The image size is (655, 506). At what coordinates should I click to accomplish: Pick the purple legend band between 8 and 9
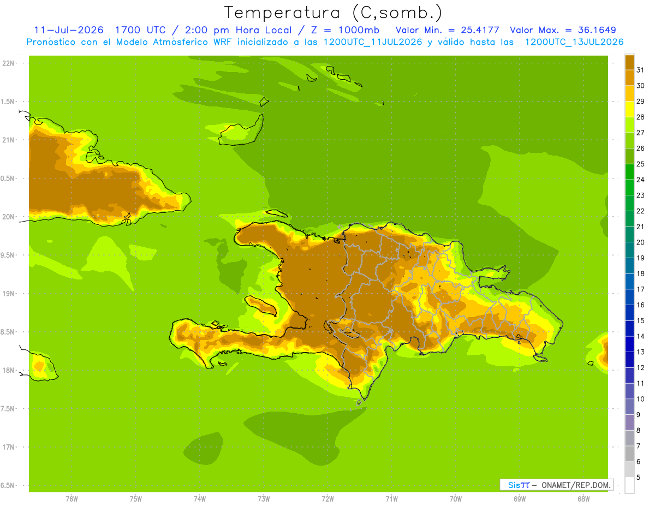(629, 422)
